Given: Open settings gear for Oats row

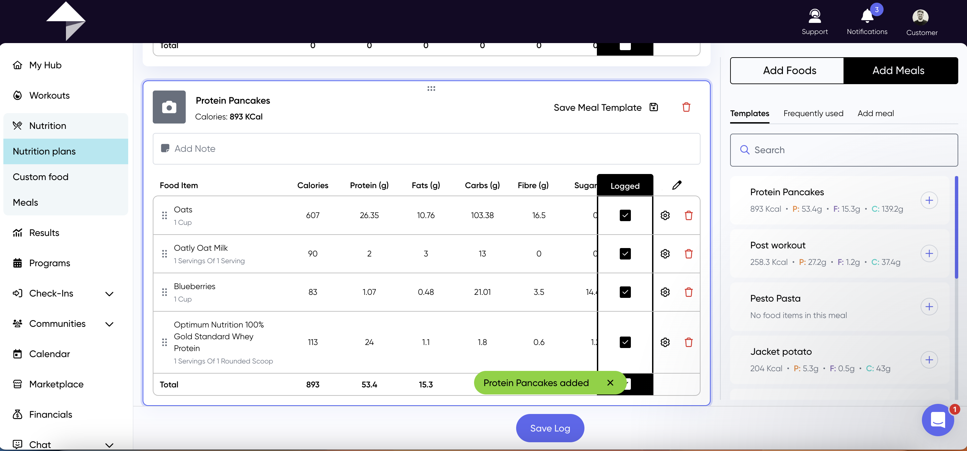Looking at the screenshot, I should [x=665, y=215].
